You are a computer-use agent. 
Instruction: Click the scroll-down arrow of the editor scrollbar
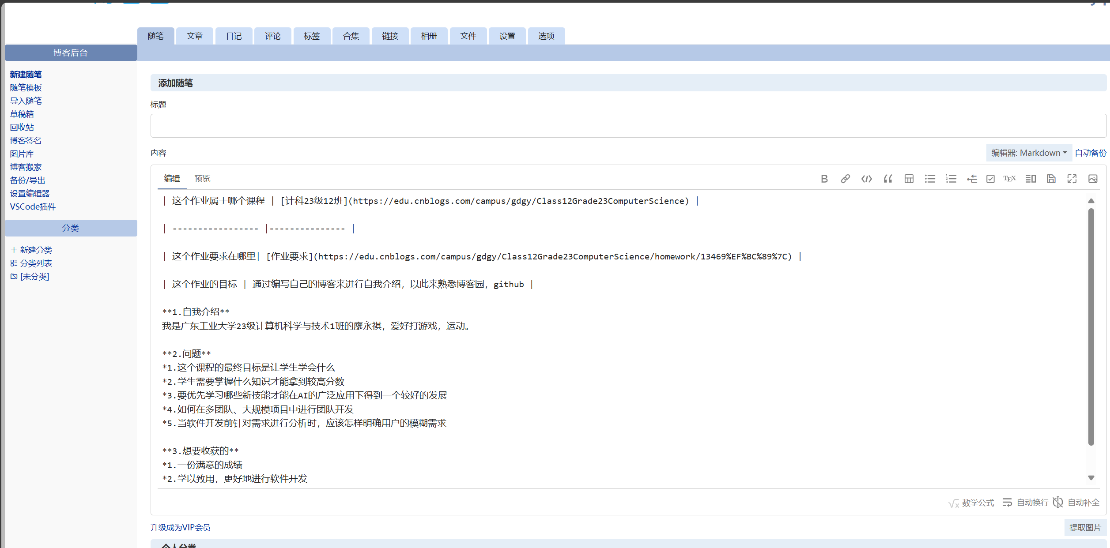click(x=1091, y=478)
